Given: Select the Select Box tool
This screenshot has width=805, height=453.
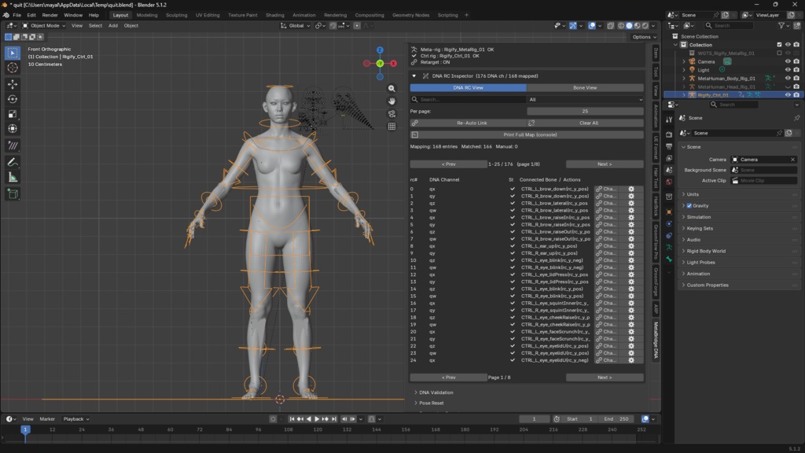Looking at the screenshot, I should [13, 53].
